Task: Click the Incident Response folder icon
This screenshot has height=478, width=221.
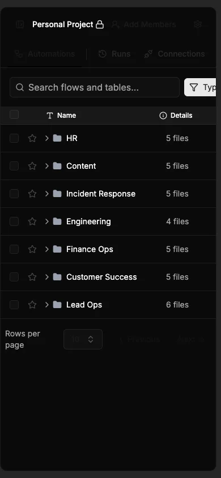Action: (57, 194)
